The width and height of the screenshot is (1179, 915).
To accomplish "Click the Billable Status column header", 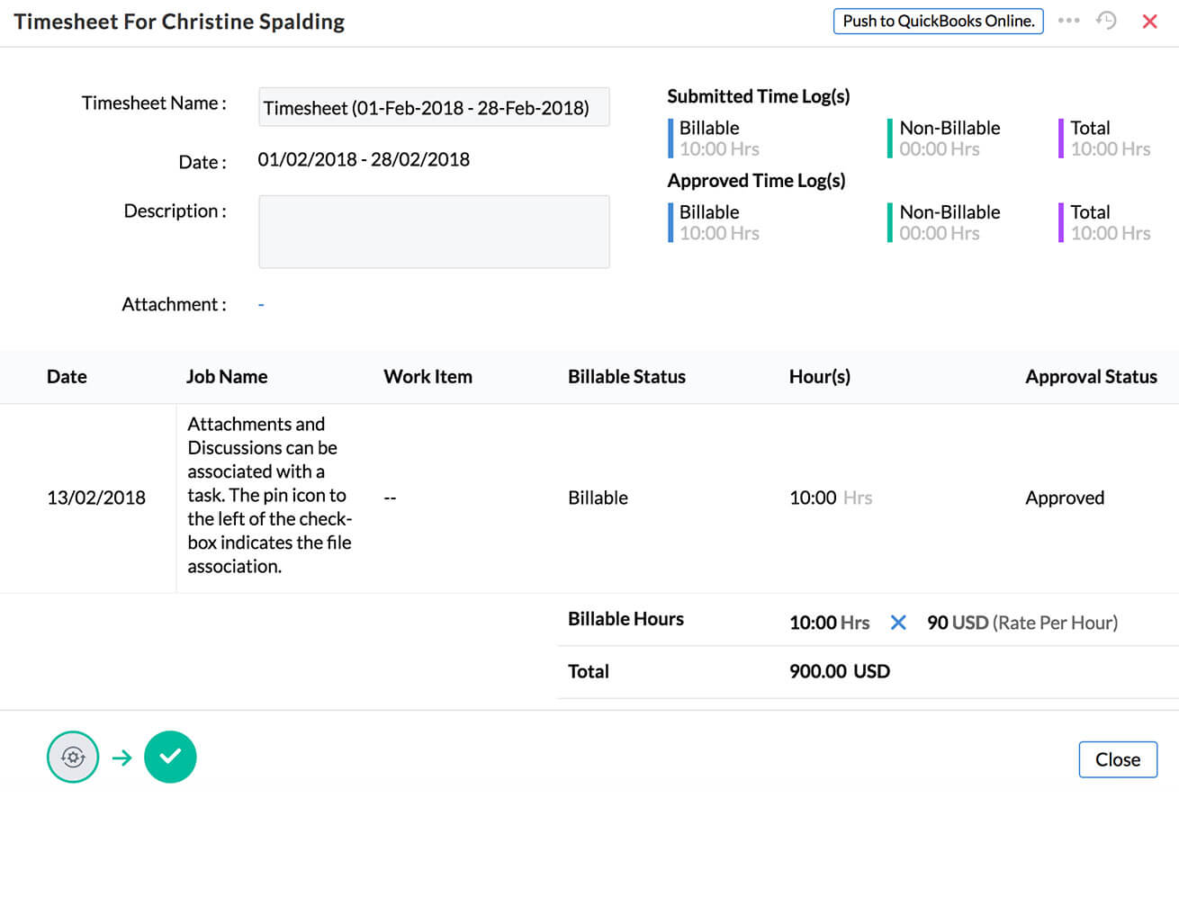I will pos(626,377).
